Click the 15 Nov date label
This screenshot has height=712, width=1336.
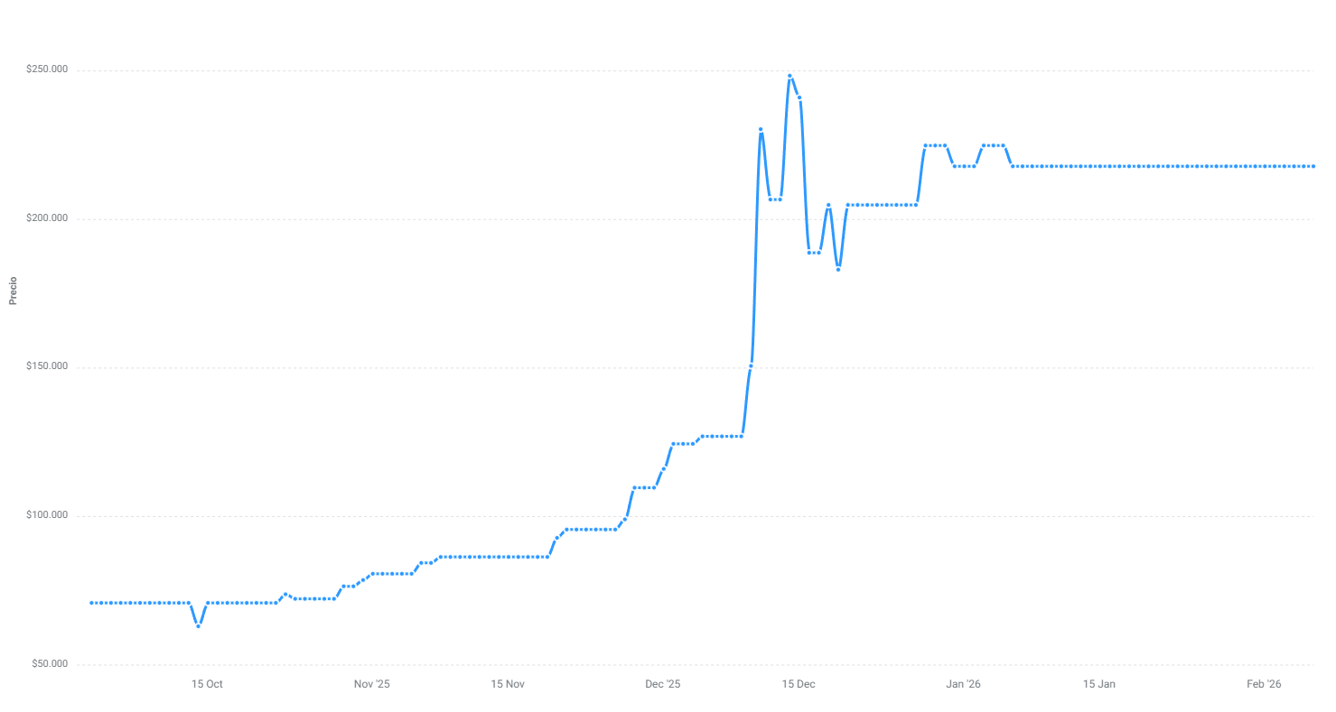tap(508, 684)
